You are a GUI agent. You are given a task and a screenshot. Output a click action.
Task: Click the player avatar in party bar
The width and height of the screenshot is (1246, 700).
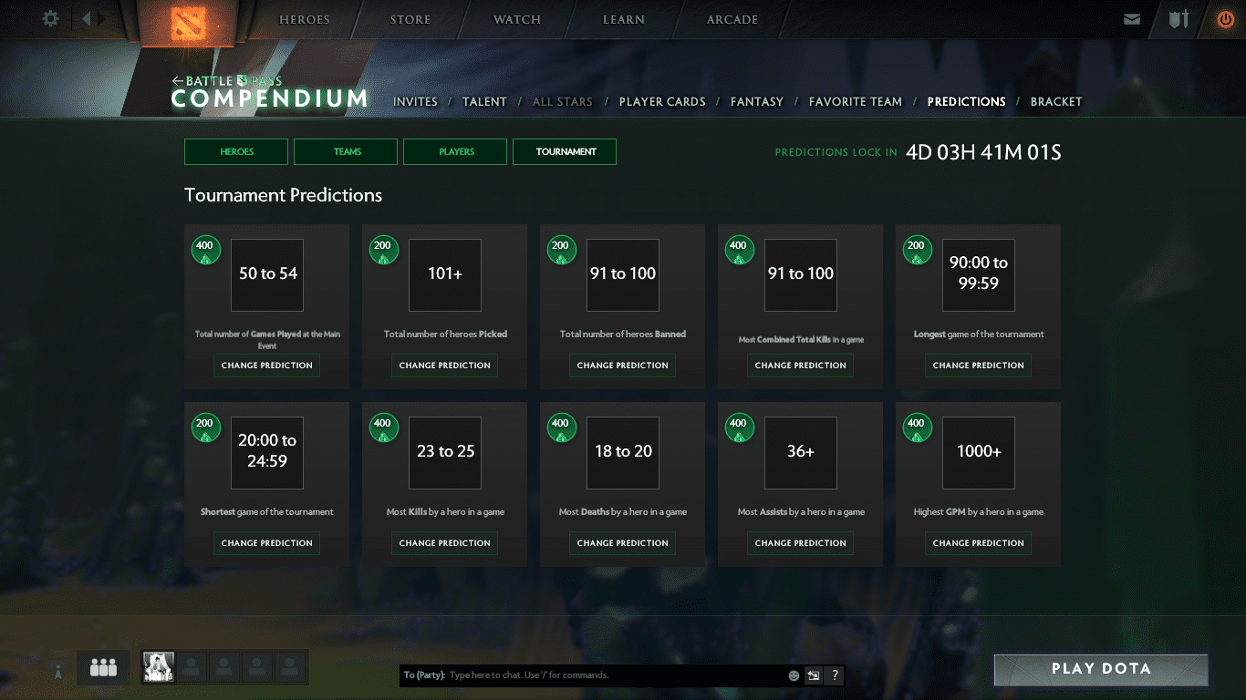tap(159, 667)
